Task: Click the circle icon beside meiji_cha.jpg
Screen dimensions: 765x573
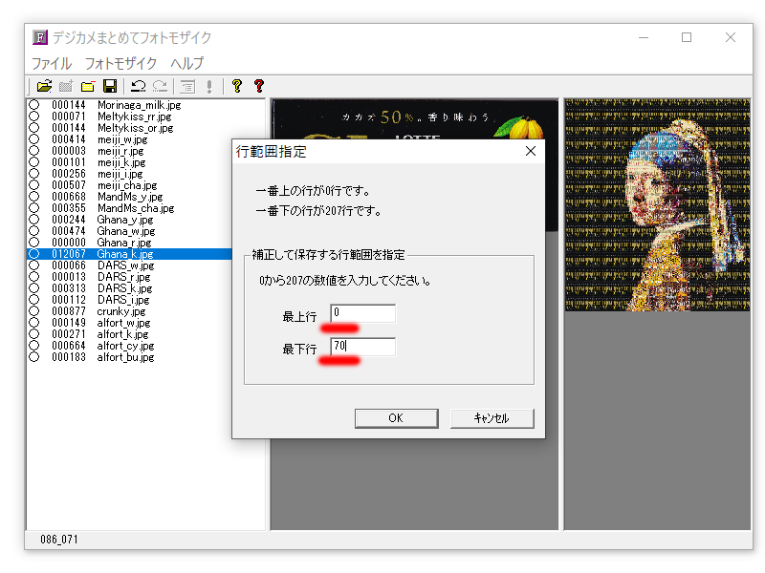Action: pyautogui.click(x=33, y=185)
